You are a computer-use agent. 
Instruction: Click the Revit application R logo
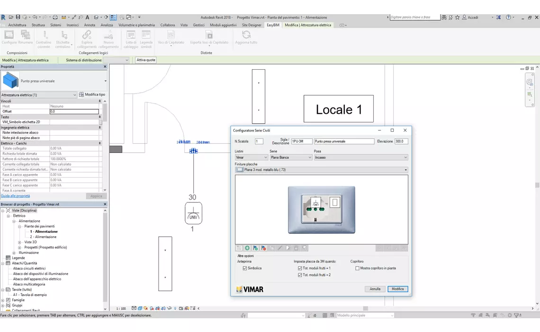(3, 17)
